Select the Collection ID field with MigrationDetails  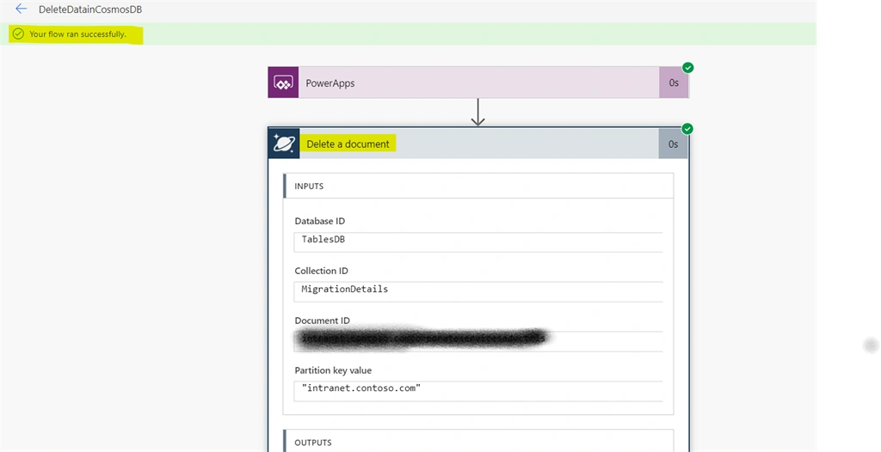(x=478, y=291)
